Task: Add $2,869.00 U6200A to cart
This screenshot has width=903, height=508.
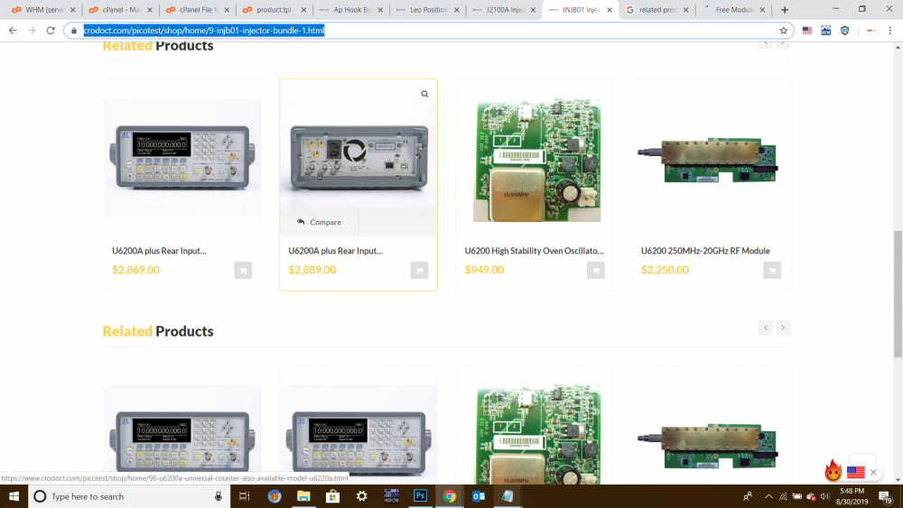Action: pyautogui.click(x=243, y=271)
